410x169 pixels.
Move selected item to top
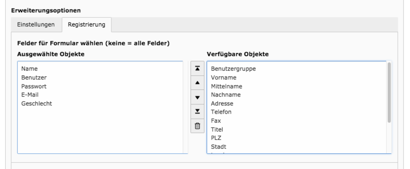[197, 68]
